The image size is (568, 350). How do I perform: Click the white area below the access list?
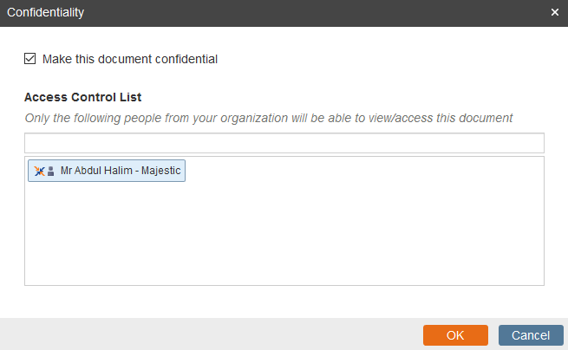click(284, 301)
